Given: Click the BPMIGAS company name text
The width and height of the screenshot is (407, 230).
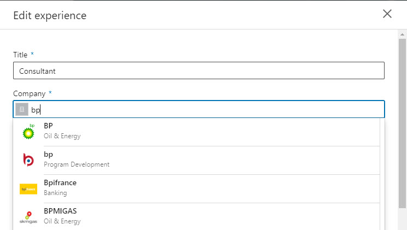Looking at the screenshot, I should pyautogui.click(x=60, y=211).
